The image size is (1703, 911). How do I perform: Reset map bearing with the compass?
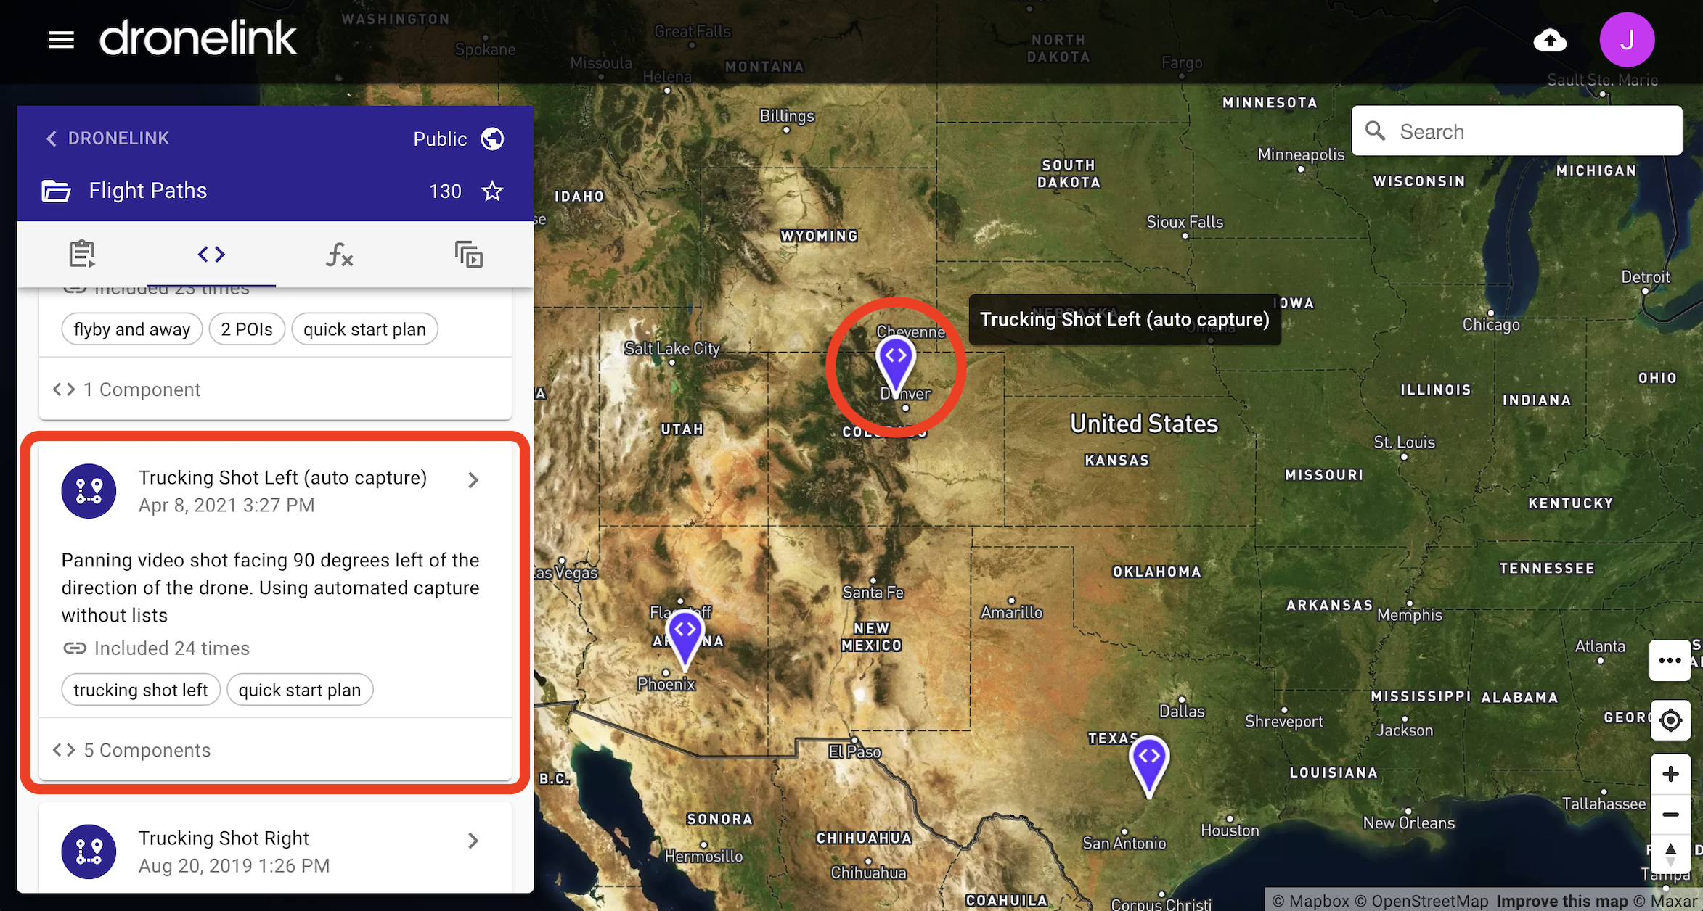click(x=1670, y=854)
